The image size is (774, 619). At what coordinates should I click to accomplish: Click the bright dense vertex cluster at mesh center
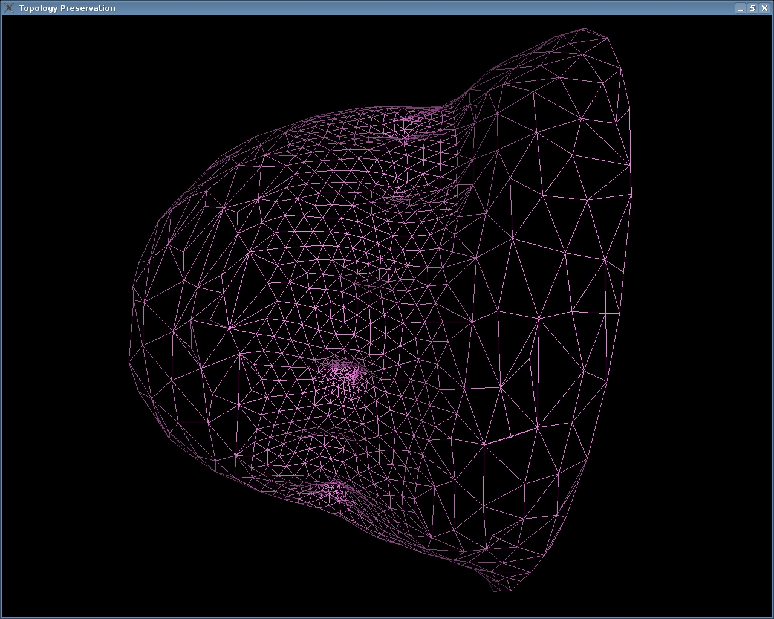point(354,375)
